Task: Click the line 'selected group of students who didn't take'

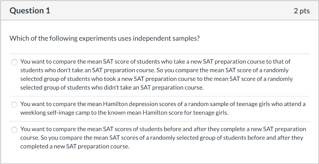Action: coord(112,88)
